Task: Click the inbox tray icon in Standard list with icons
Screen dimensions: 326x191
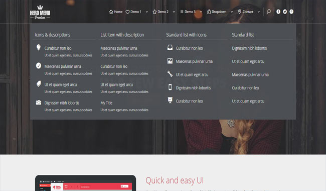Action: [x=170, y=48]
